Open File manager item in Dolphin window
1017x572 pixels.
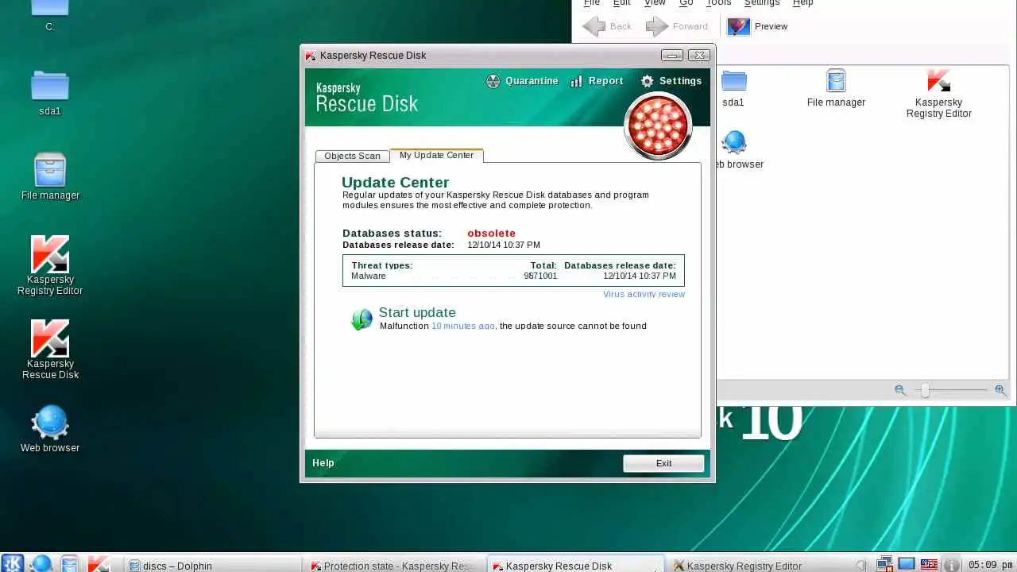(x=836, y=88)
